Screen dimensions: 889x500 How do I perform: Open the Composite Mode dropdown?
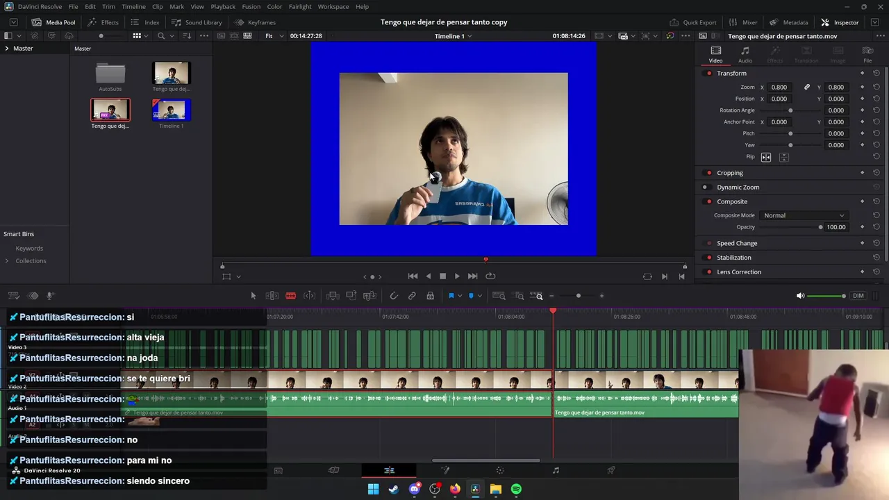click(804, 215)
